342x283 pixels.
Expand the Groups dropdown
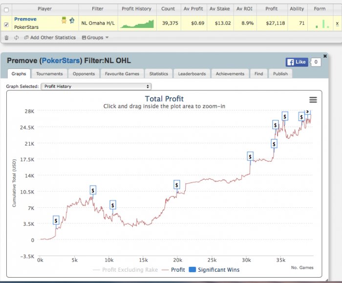tap(95, 38)
